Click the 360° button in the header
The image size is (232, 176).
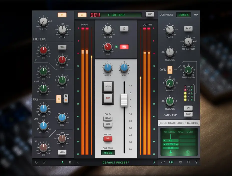pos(149,14)
